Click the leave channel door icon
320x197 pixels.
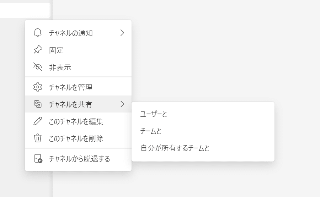click(x=38, y=159)
